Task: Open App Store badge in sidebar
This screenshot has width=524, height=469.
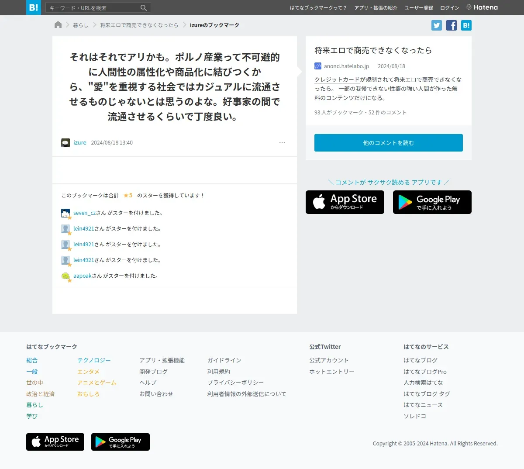Action: click(x=345, y=202)
